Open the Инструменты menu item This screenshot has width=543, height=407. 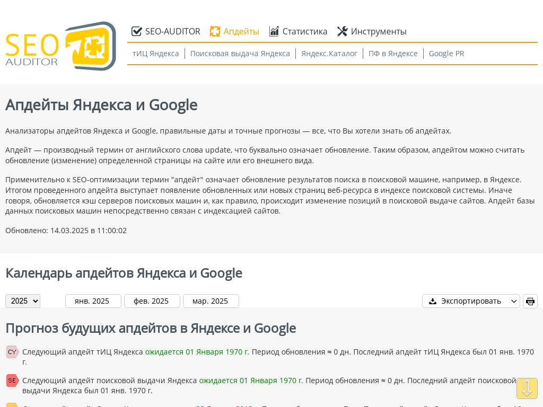372,31
